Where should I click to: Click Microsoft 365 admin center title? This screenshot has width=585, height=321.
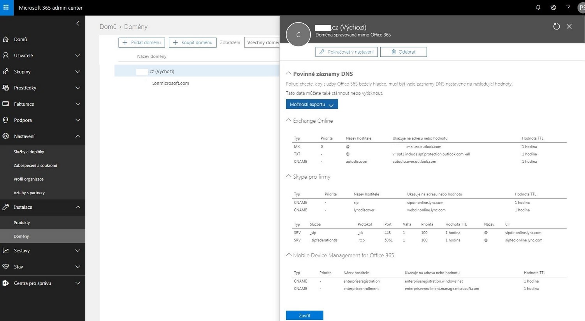tap(51, 8)
